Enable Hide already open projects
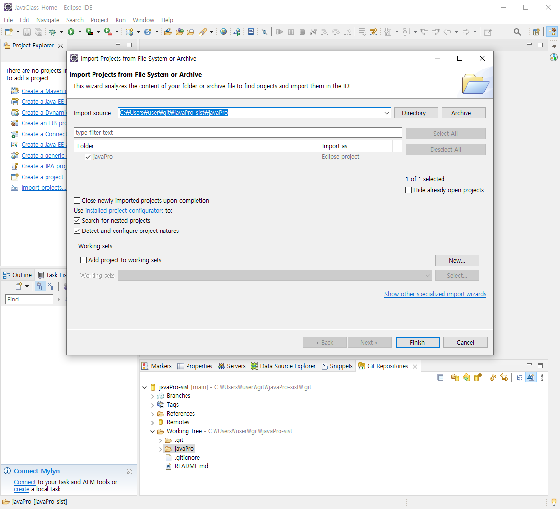Image resolution: width=560 pixels, height=509 pixels. click(x=409, y=190)
